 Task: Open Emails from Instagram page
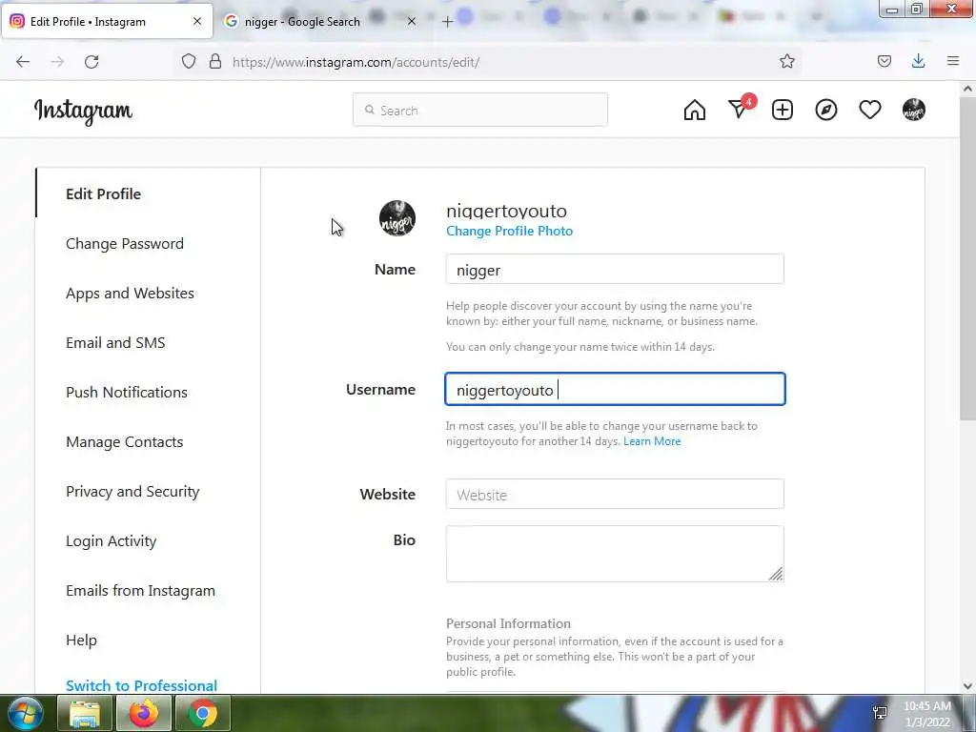coord(141,591)
